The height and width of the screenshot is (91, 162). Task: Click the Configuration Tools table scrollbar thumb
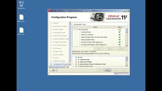point(127,32)
